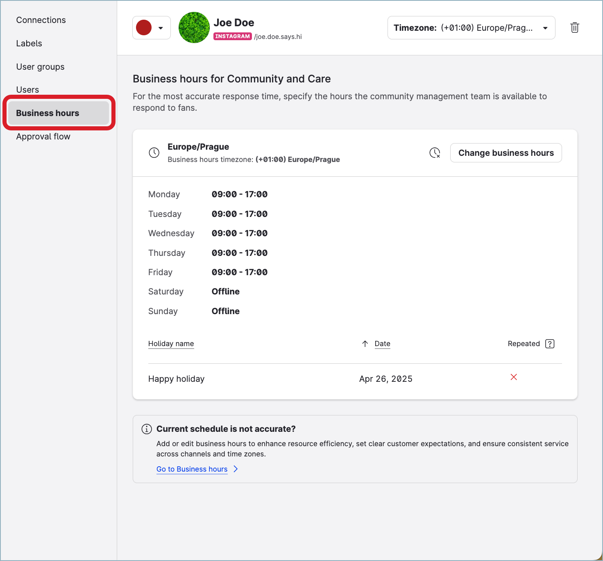Go to User groups section
This screenshot has height=561, width=603.
point(40,67)
